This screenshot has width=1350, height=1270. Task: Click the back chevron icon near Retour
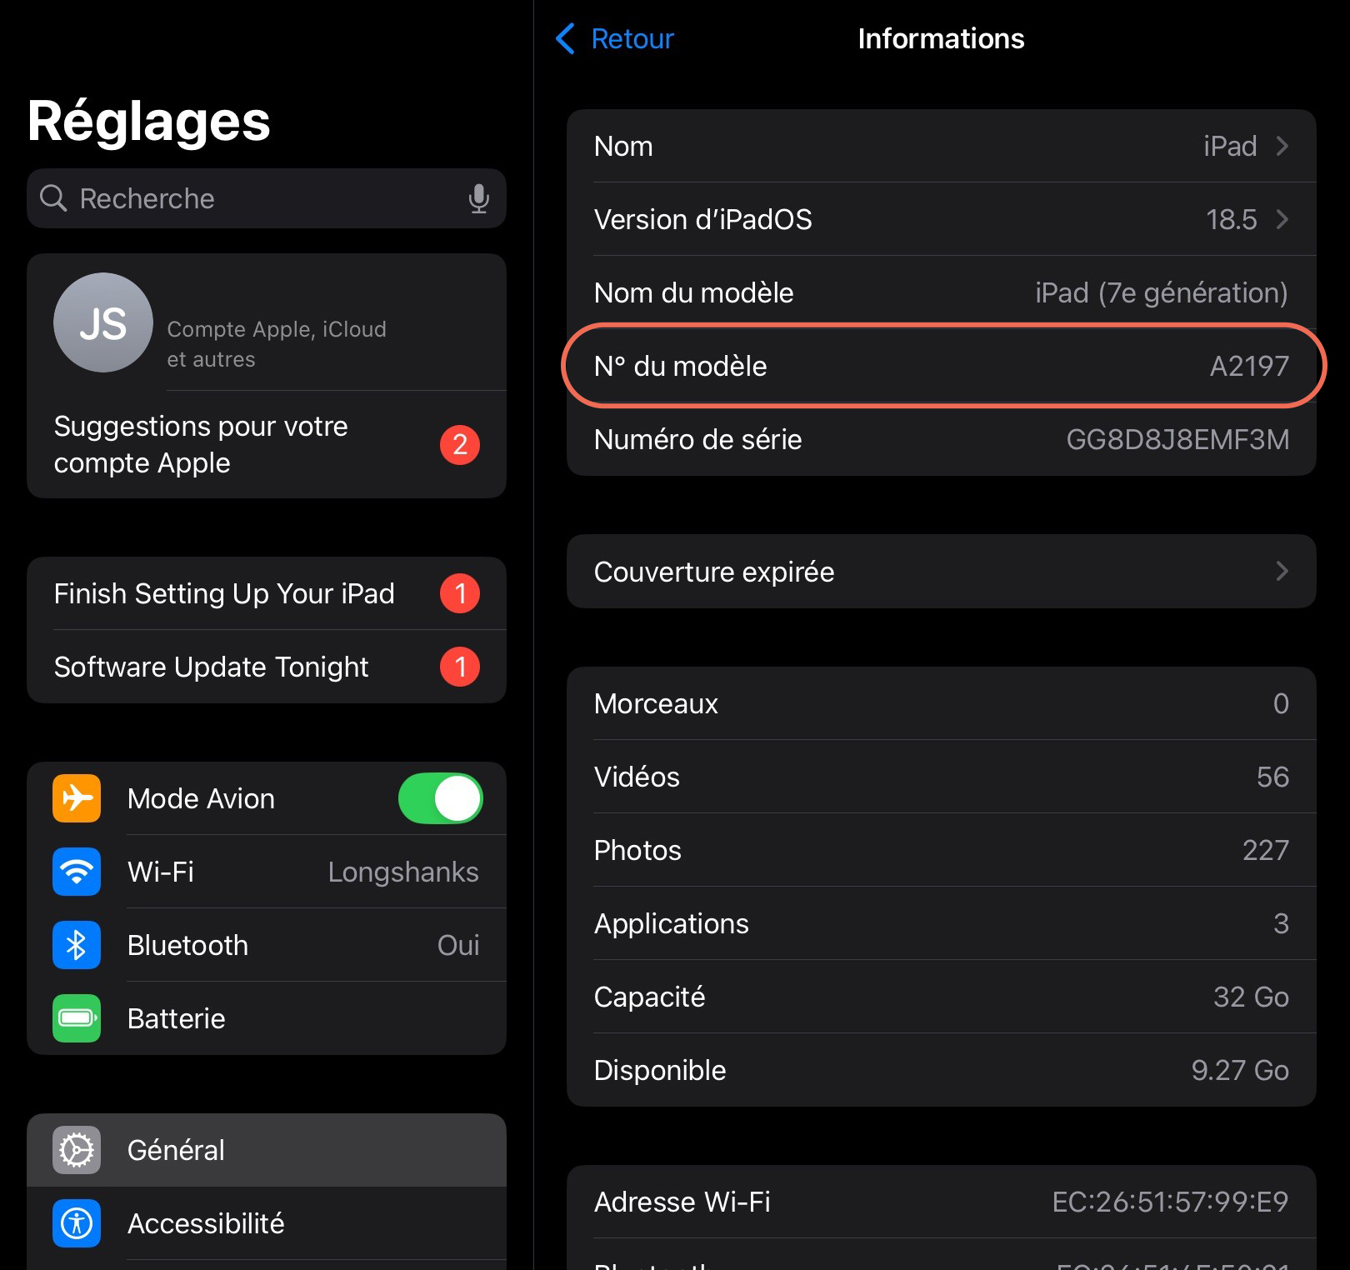(565, 38)
